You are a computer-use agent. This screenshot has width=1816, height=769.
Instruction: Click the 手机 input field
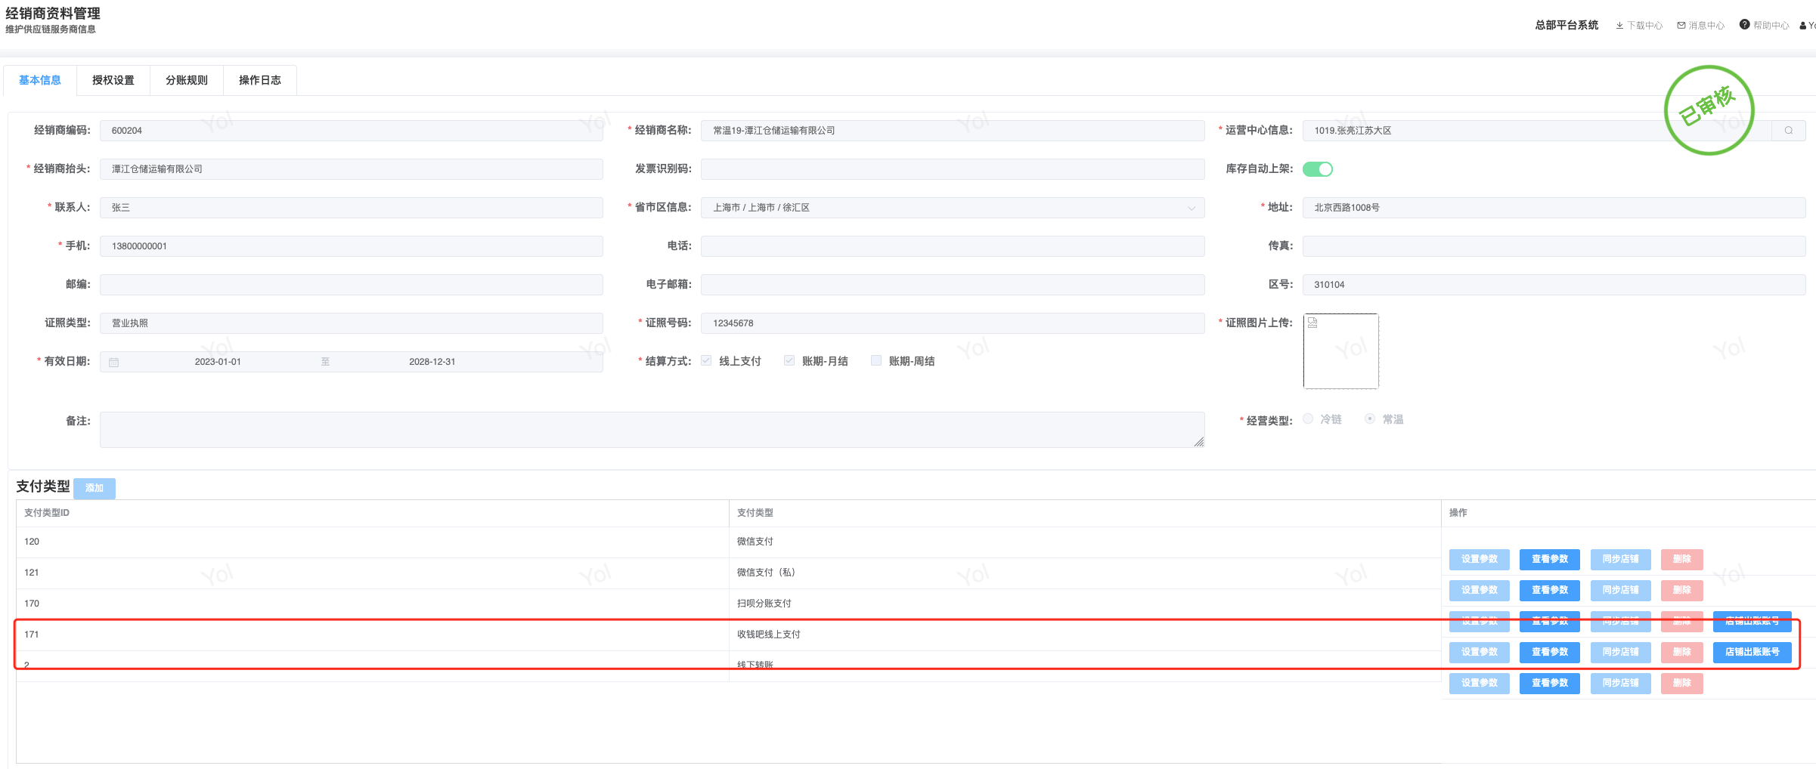352,246
